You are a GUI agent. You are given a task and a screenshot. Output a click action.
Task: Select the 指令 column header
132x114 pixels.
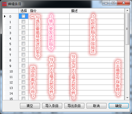pos(49,11)
